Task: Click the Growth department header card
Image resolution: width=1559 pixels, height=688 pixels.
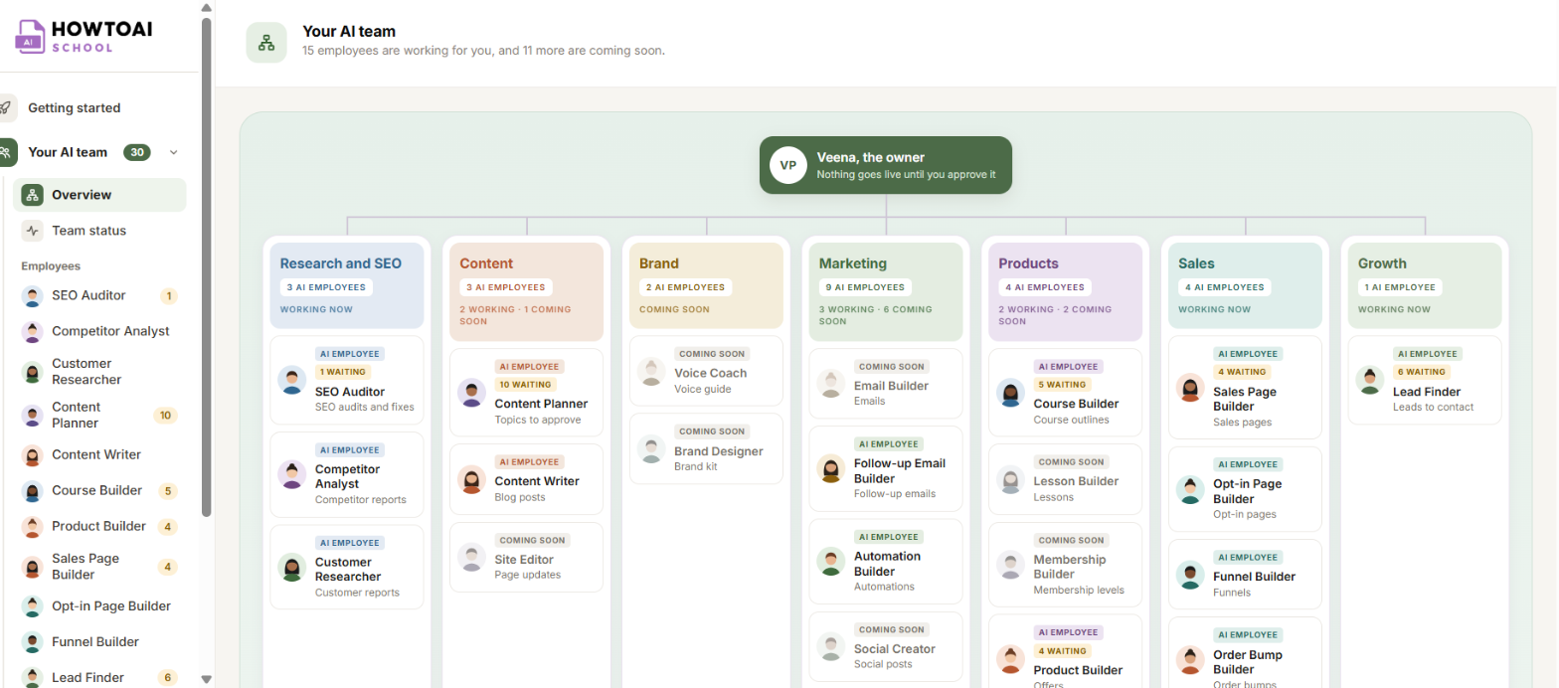Action: point(1425,285)
